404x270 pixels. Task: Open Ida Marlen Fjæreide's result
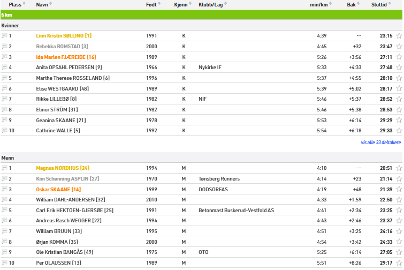click(x=66, y=57)
